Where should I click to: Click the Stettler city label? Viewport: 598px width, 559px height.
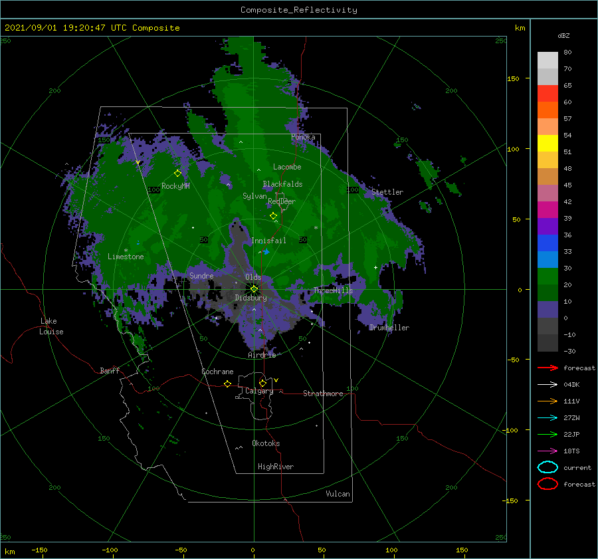pyautogui.click(x=387, y=192)
